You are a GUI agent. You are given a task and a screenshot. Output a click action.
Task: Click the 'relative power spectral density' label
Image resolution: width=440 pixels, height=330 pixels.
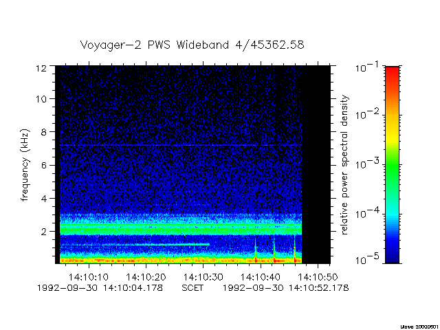tap(344, 165)
